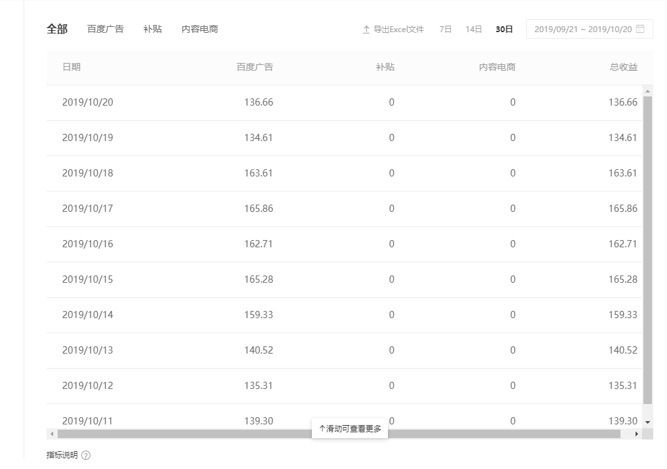
Task: Click the vertical scrollbar down arrow
Action: click(647, 422)
